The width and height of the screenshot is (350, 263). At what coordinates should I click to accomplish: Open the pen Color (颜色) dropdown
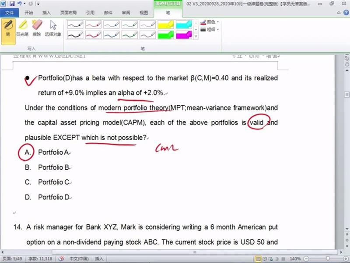210,21
